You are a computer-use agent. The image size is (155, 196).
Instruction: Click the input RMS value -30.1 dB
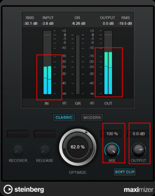(31, 24)
